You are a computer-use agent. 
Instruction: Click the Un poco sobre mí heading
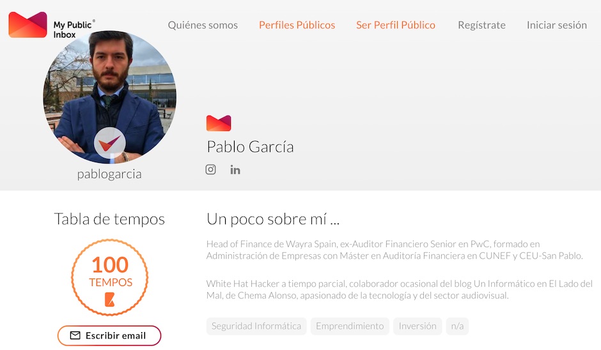coord(273,219)
